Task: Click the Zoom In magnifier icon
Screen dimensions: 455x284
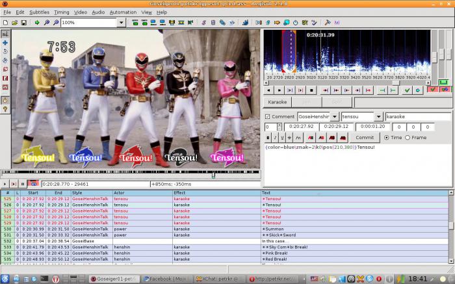Action: pos(46,22)
